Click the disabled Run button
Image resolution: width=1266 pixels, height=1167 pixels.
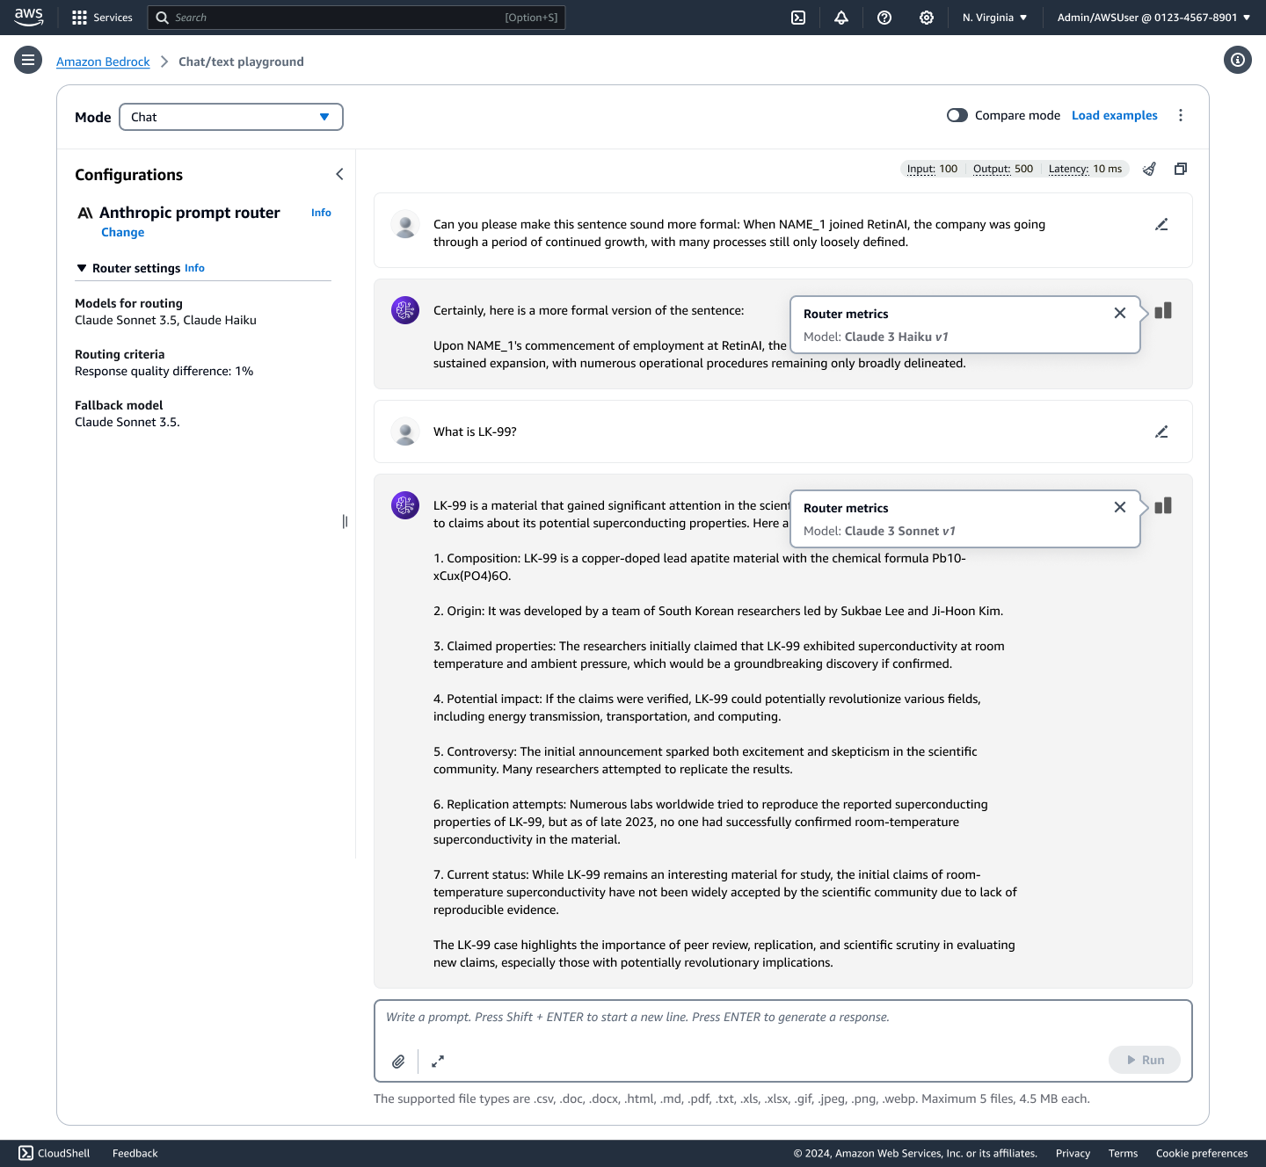[x=1145, y=1060]
